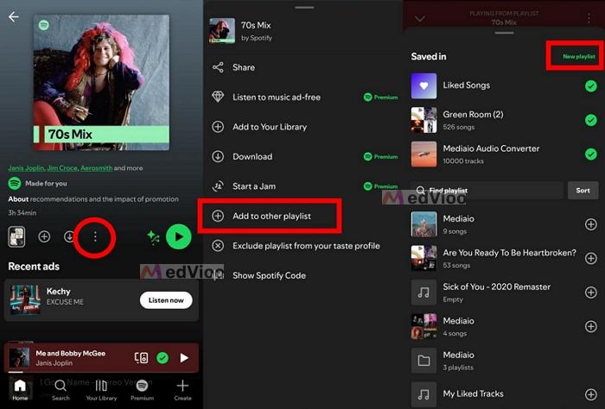This screenshot has height=409, width=605.
Task: Play the 70s Mix with green play button
Action: 179,236
